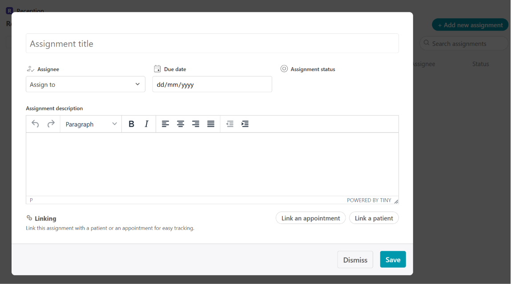Click the Assignment title field

(212, 43)
